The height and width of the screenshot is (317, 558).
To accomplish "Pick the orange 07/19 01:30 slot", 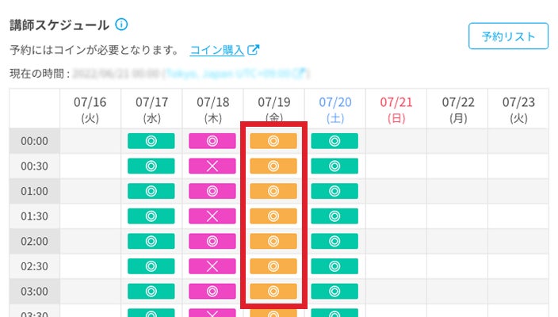I will pos(273,216).
